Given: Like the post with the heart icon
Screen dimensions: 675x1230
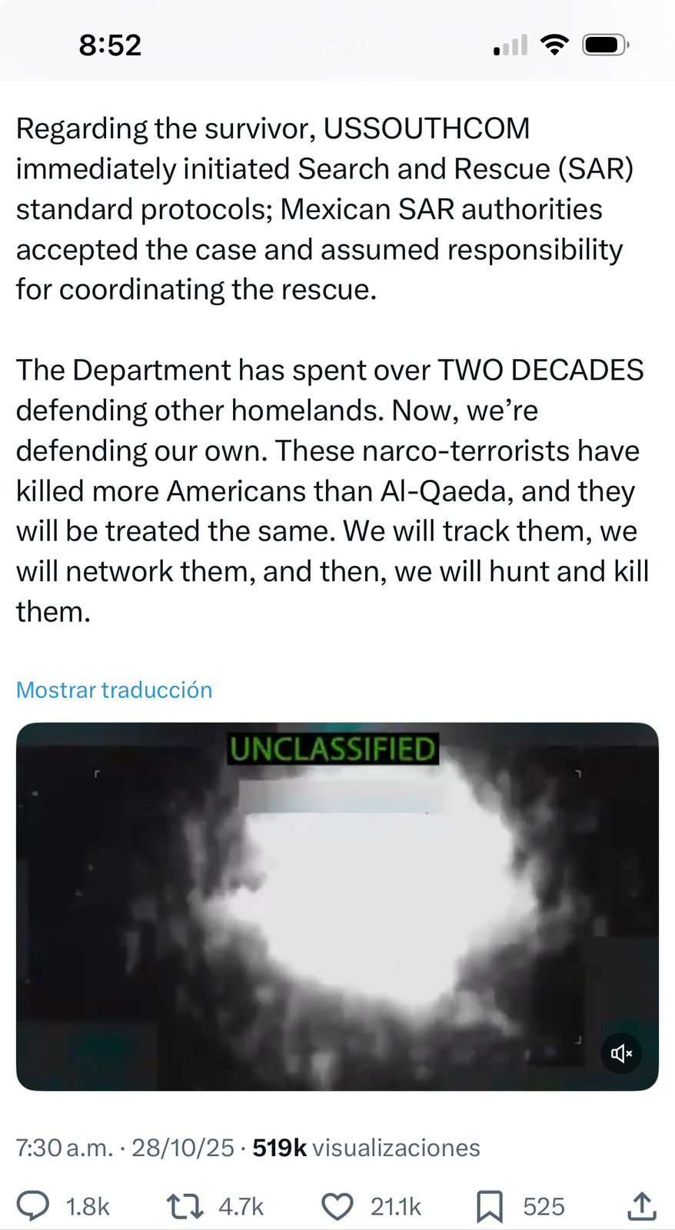Looking at the screenshot, I should 337,1206.
